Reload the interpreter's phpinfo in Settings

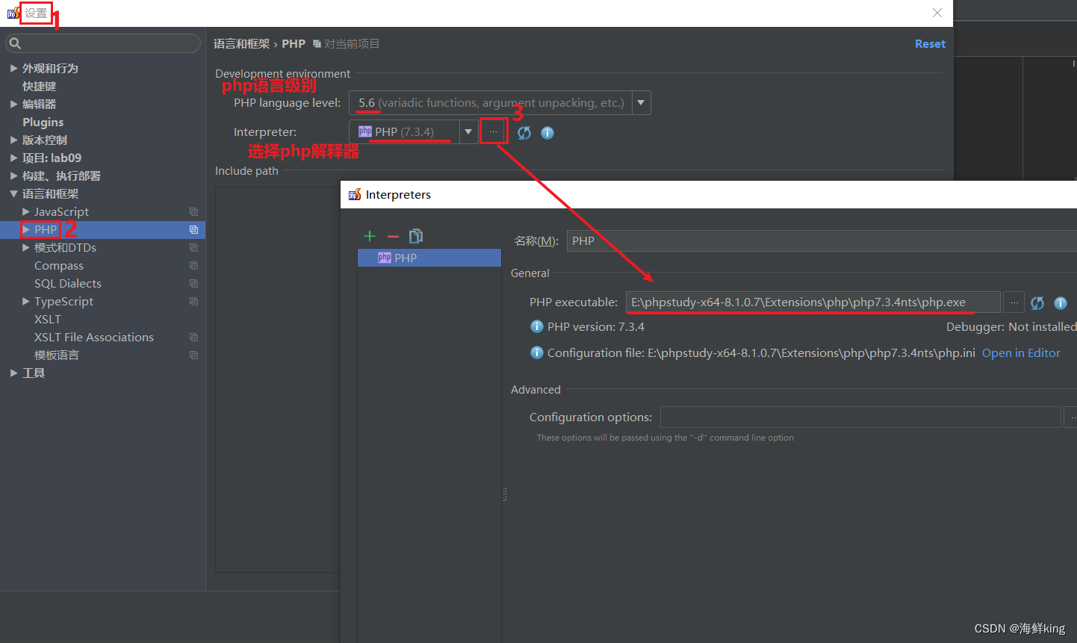click(524, 132)
